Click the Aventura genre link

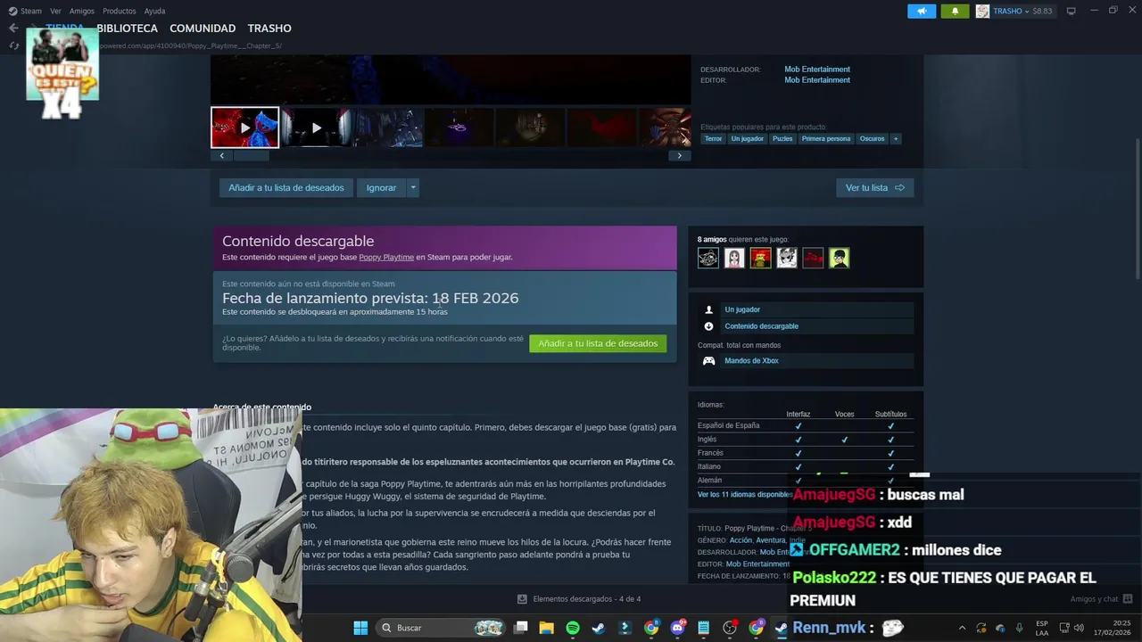(770, 540)
